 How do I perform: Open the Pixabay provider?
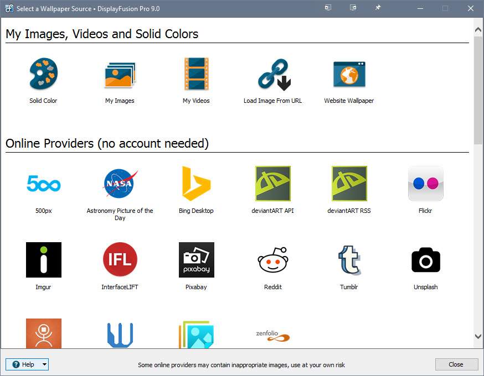(x=196, y=259)
